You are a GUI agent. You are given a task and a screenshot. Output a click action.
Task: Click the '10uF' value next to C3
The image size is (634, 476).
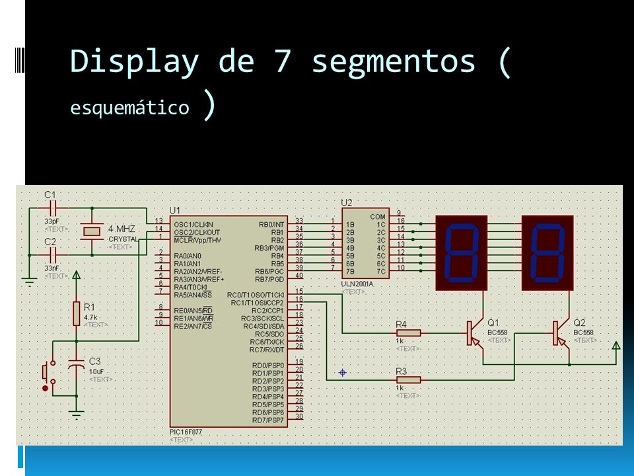pos(96,371)
